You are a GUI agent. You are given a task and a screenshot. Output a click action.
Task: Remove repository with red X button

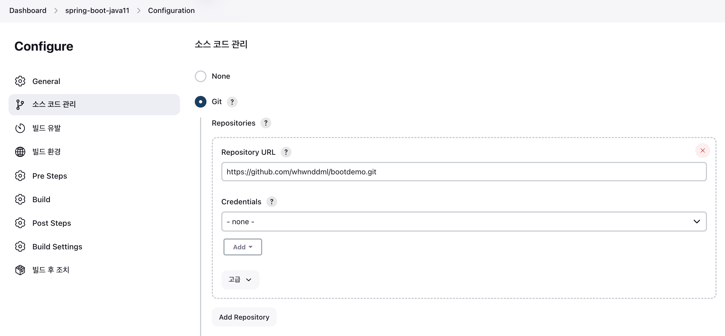point(702,151)
